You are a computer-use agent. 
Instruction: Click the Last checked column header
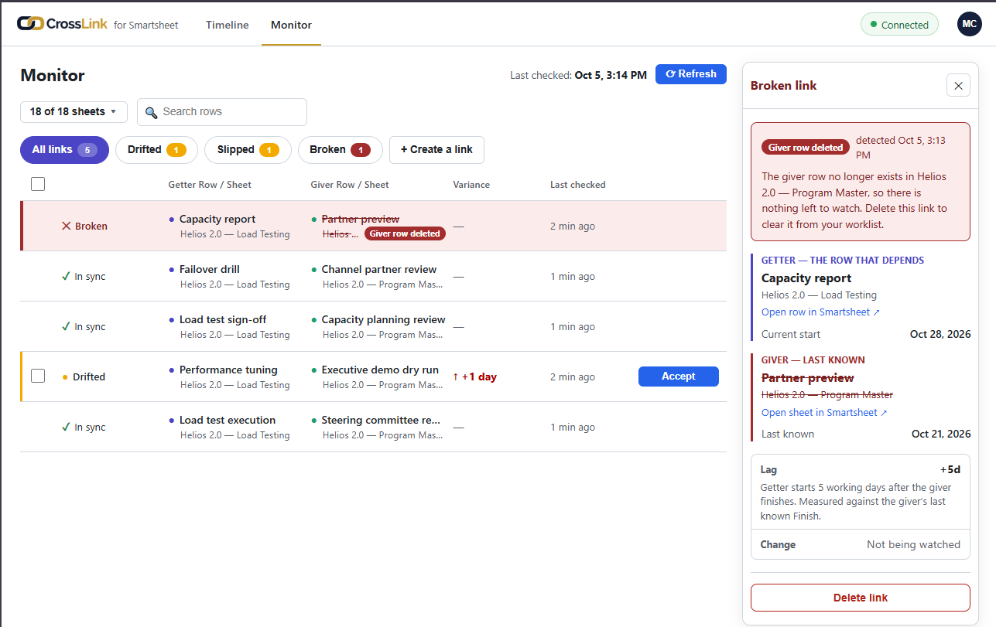[x=578, y=185]
